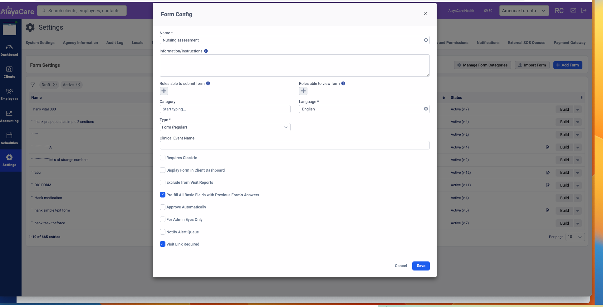Enable Approve Automatically checkbox
The image size is (603, 307).
click(162, 207)
